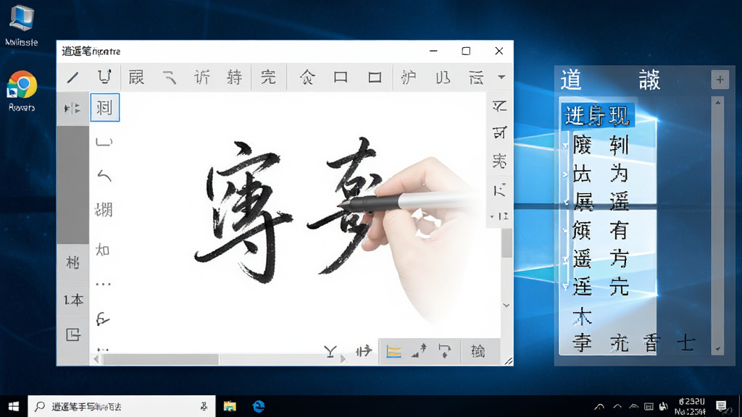This screenshot has height=417, width=742.
Task: Select the 护 toolbar item
Action: [x=409, y=77]
